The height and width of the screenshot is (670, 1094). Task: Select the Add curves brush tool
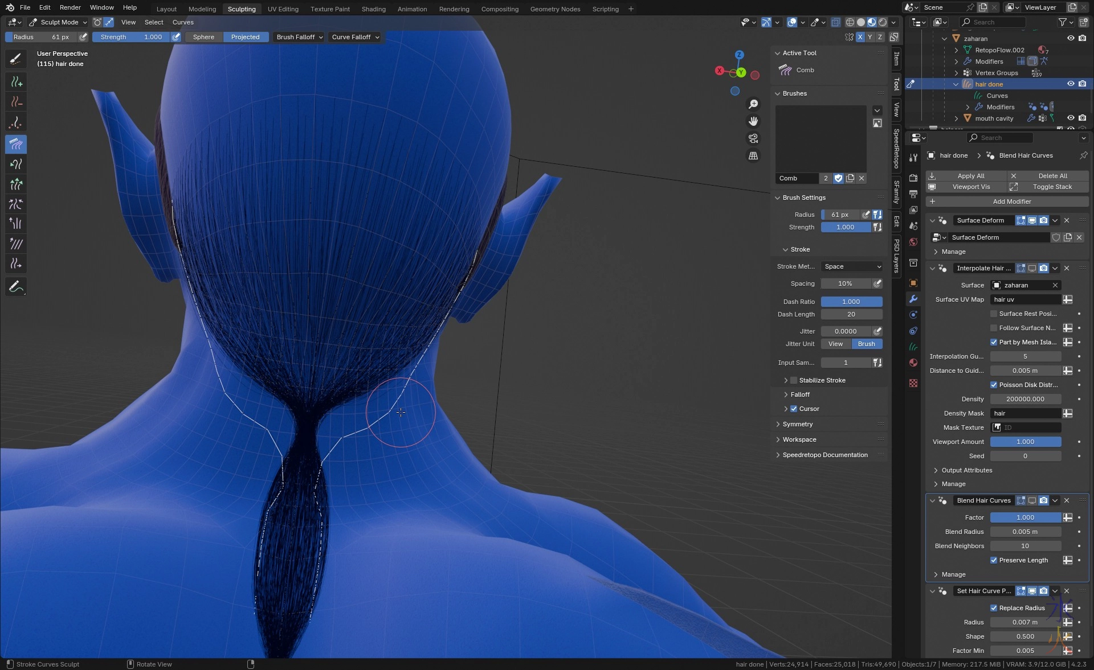click(x=16, y=82)
